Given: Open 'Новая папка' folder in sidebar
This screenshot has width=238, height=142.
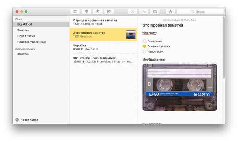Looking at the screenshot, I should tap(41, 36).
